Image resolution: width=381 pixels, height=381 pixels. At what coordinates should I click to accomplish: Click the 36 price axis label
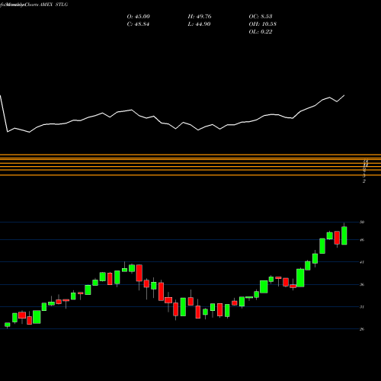362,284
